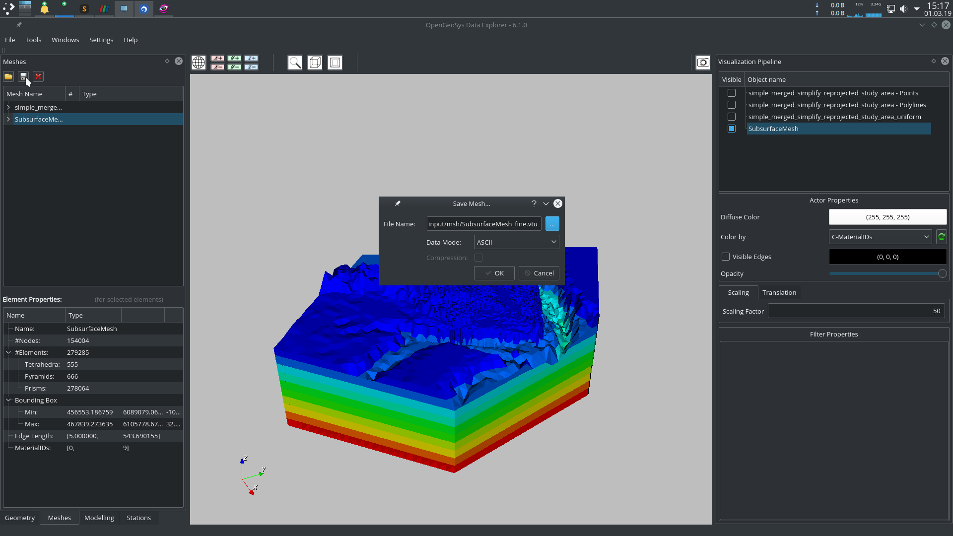The image size is (953, 536).
Task: Open the Tools menu
Action: click(33, 40)
